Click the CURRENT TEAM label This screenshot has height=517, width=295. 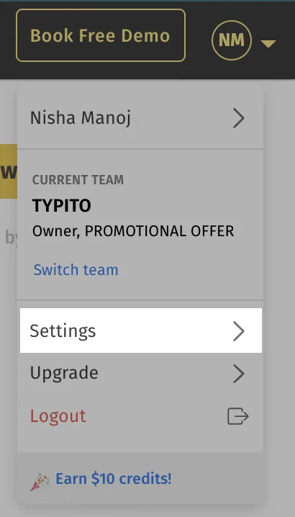coord(78,180)
